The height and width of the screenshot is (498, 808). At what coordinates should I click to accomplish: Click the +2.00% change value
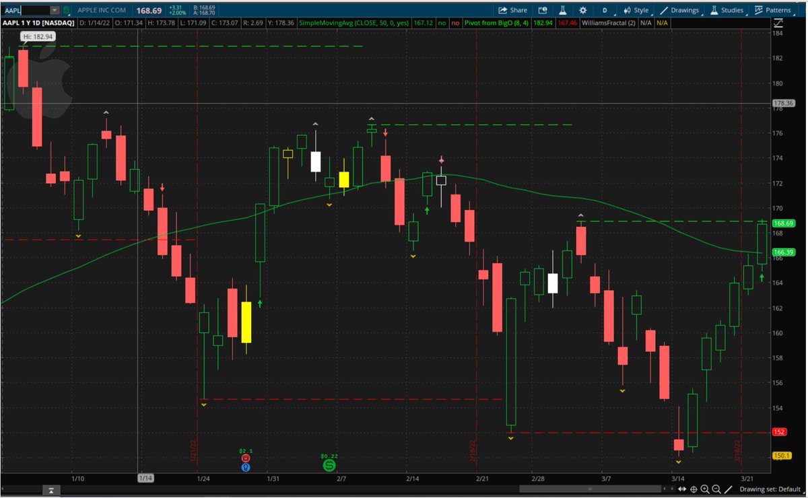178,13
